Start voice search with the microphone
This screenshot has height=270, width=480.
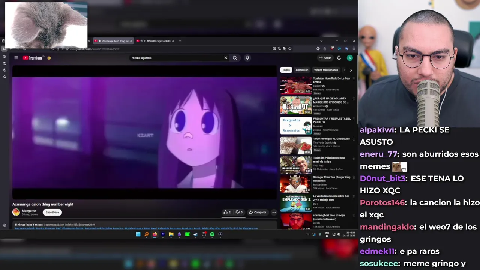247,58
